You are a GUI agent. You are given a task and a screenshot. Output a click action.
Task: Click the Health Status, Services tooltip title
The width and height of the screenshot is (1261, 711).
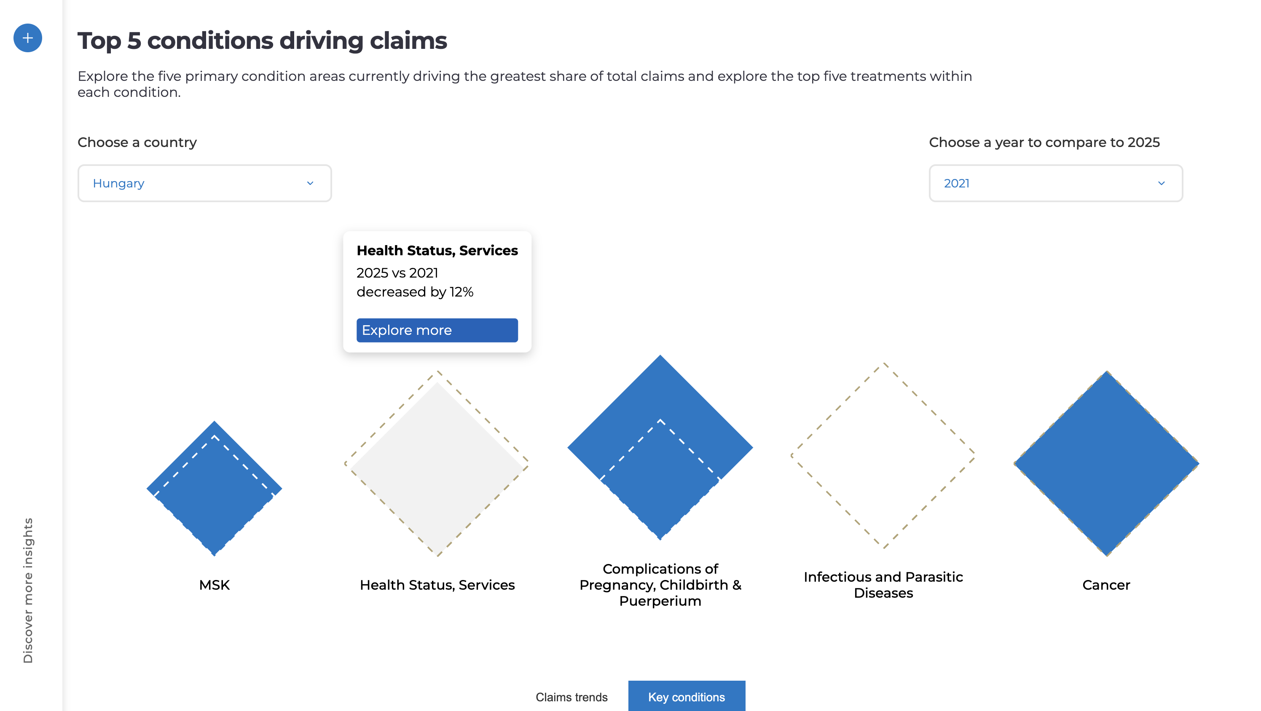coord(437,250)
